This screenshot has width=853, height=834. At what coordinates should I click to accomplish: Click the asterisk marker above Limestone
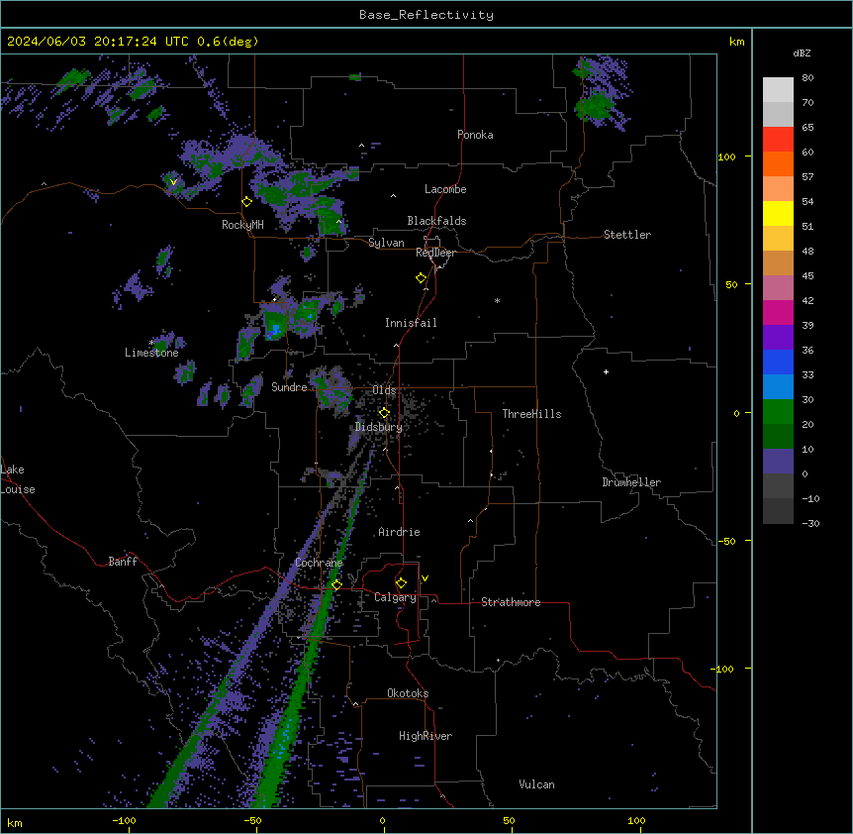click(x=151, y=343)
